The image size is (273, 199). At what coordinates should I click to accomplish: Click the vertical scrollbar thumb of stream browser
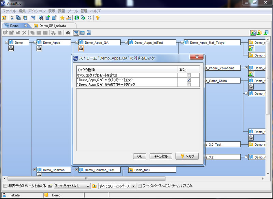[x=268, y=78]
